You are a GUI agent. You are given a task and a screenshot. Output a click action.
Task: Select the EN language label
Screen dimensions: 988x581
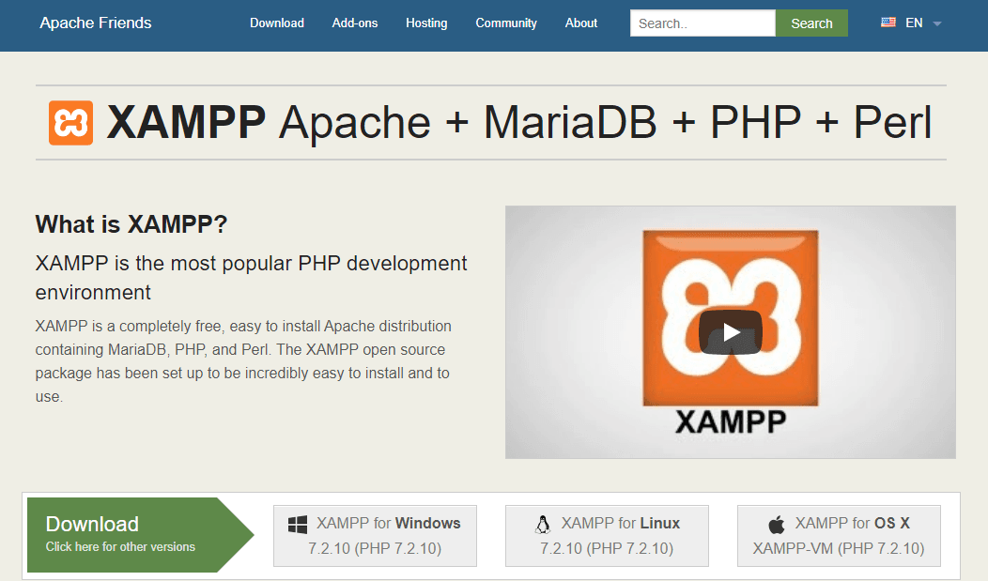coord(914,23)
